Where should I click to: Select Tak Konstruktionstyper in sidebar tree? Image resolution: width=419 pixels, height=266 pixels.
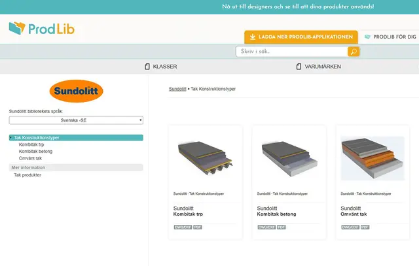coord(76,138)
